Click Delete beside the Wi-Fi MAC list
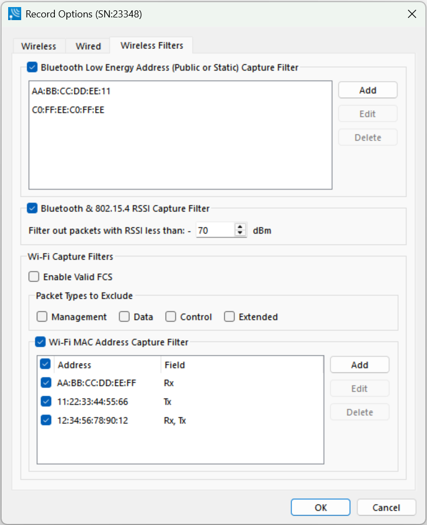Viewport: 427px width, 525px height. click(360, 412)
